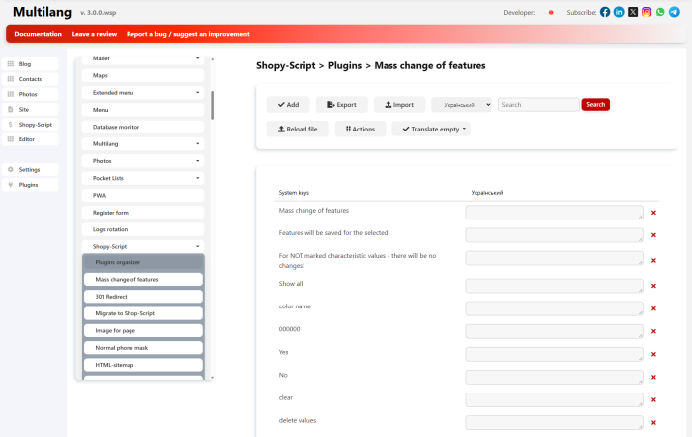Click the plugin list scrollbar thumb
The height and width of the screenshot is (437, 692).
(x=212, y=105)
